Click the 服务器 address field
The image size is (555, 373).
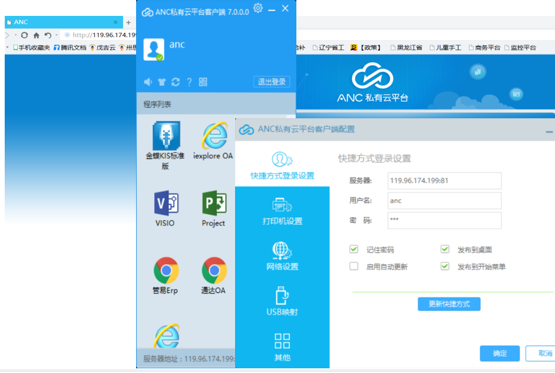pos(444,181)
